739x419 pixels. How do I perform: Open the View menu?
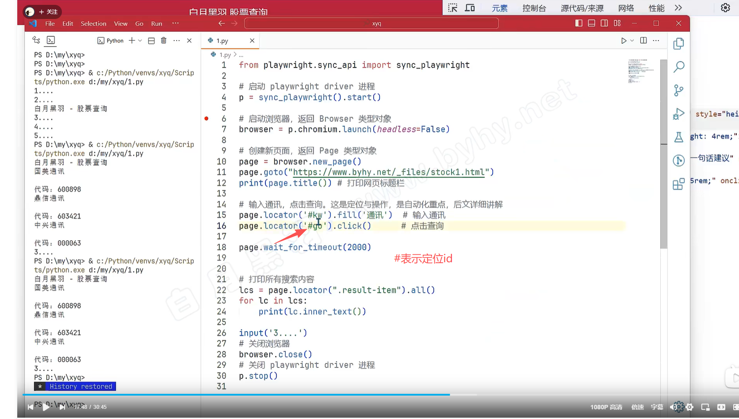tap(121, 23)
